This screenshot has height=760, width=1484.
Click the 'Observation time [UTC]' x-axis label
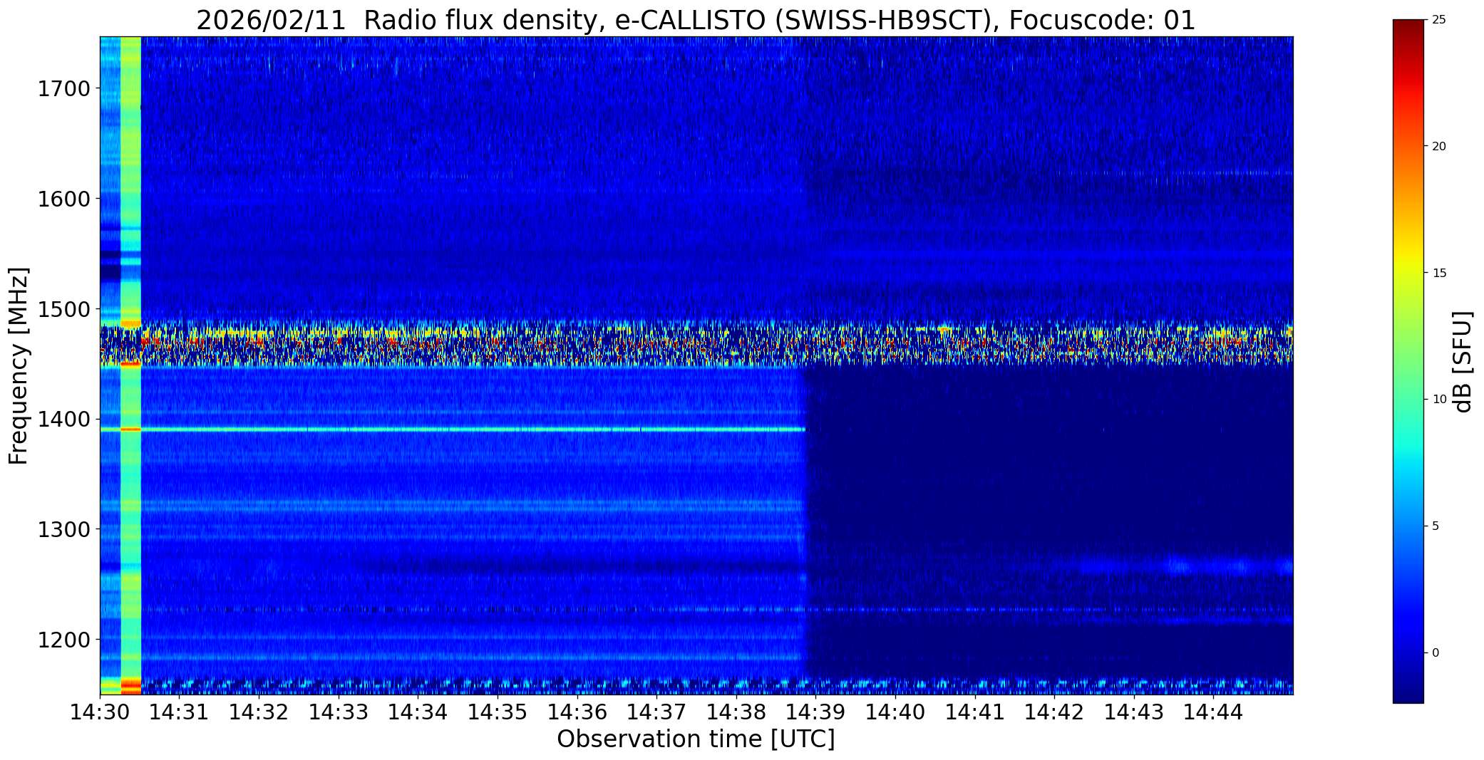(696, 739)
